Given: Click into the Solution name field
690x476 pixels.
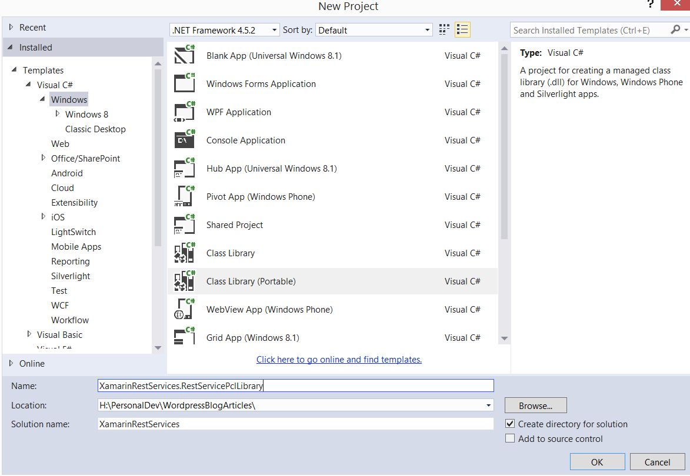Looking at the screenshot, I should (x=295, y=424).
